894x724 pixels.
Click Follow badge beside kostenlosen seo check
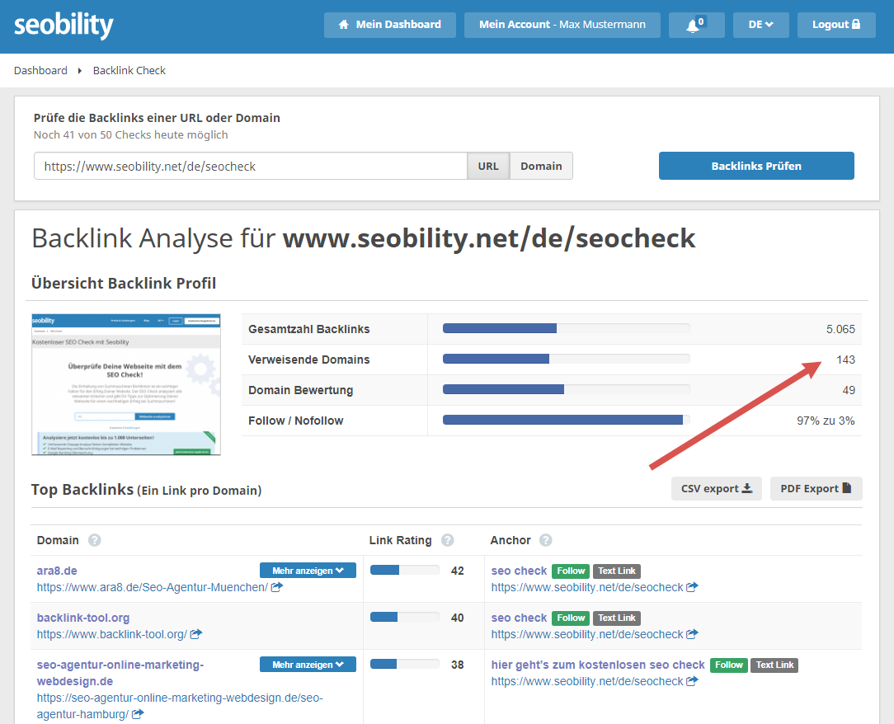tap(729, 665)
